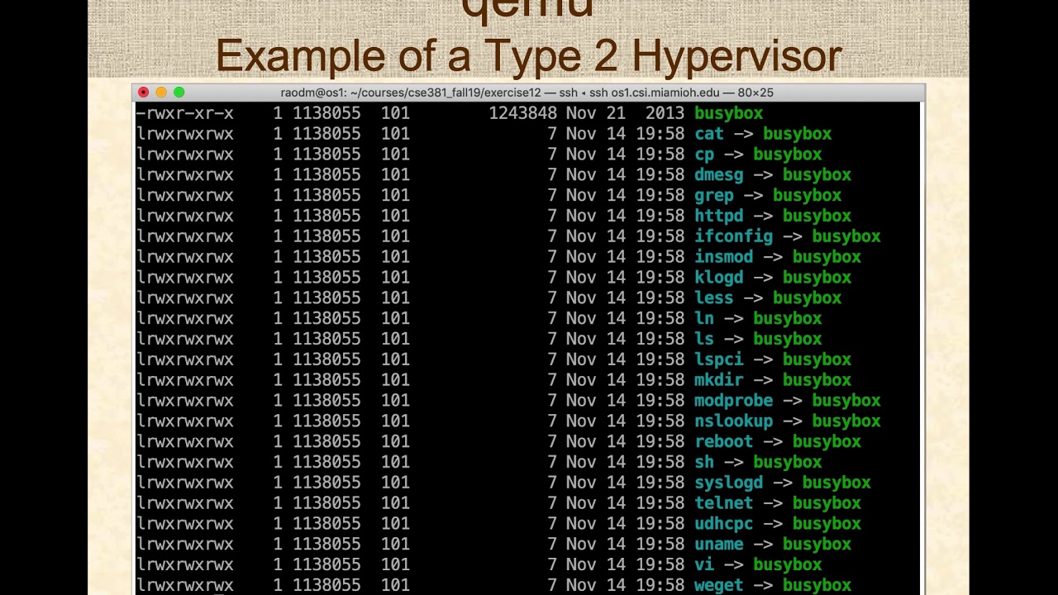Screen dimensions: 1058x595
Task: Click the 'klogd' symlink name
Action: click(x=718, y=278)
